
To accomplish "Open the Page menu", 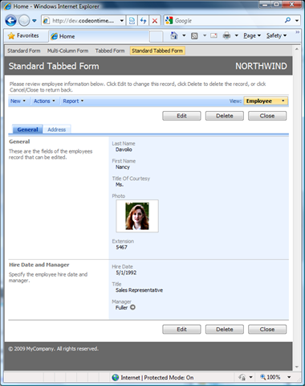I will coord(252,35).
